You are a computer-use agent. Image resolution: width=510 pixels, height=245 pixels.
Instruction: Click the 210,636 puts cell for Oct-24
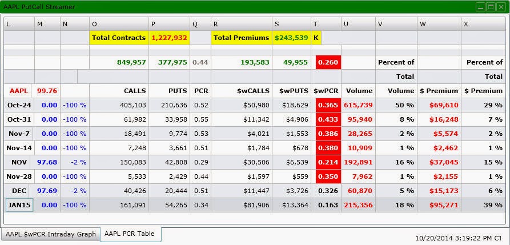(x=169, y=105)
